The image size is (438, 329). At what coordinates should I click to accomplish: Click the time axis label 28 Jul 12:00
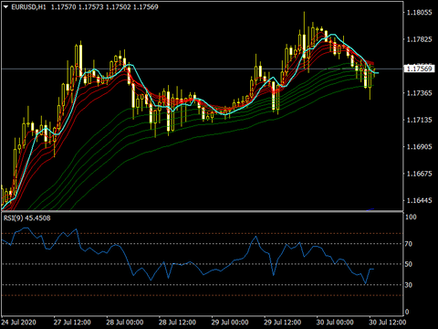click(177, 323)
